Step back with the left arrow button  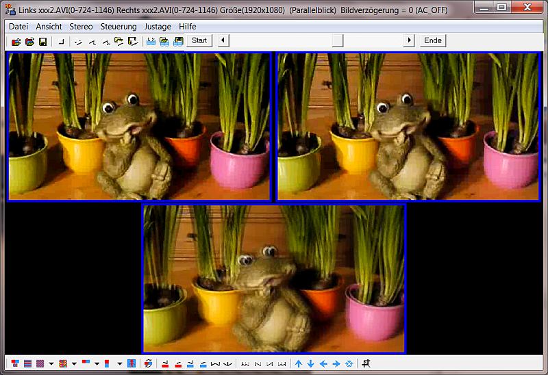(x=223, y=40)
